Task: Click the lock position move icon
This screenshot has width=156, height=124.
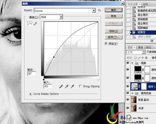Action: click(x=142, y=57)
